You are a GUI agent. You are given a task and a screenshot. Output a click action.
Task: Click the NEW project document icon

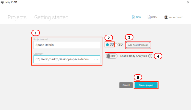pos(133,17)
